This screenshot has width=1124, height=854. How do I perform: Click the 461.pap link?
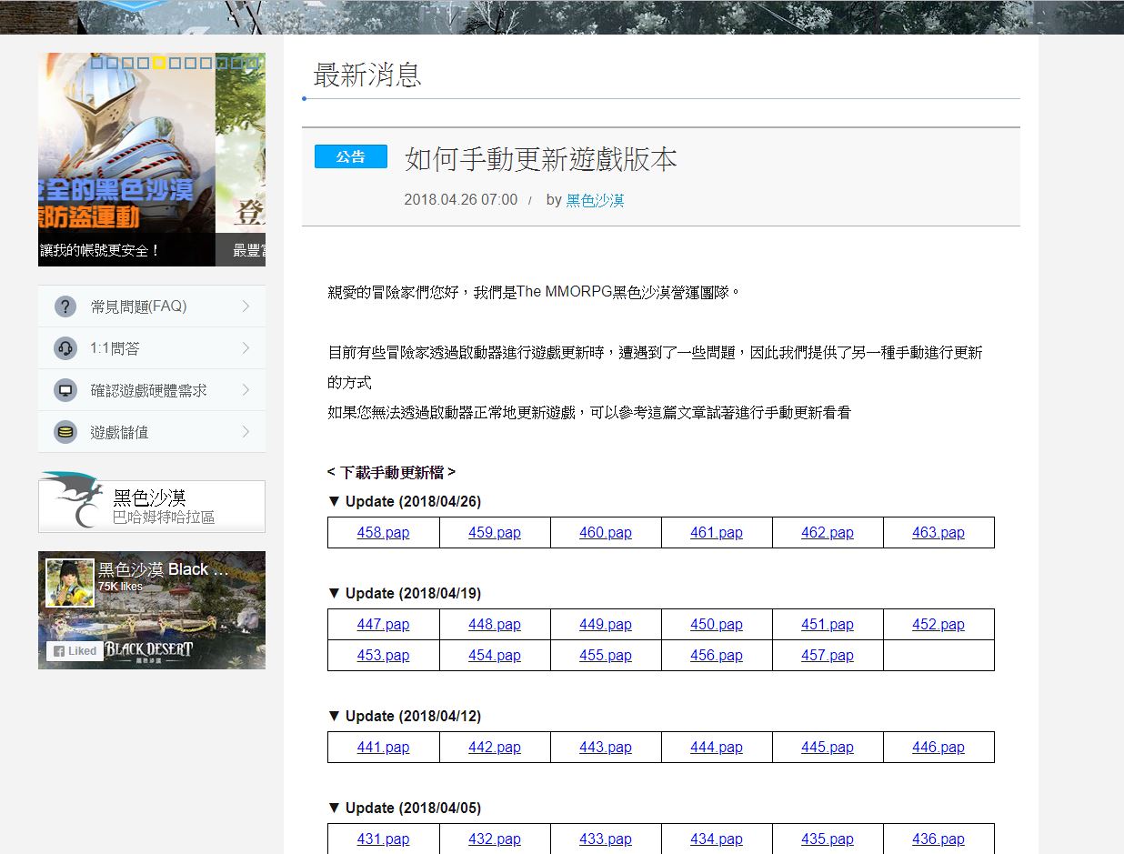click(x=717, y=533)
